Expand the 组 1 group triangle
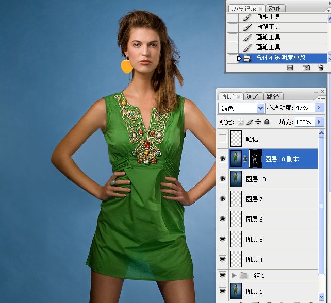Viewport: 331px width, 303px height. (x=234, y=275)
